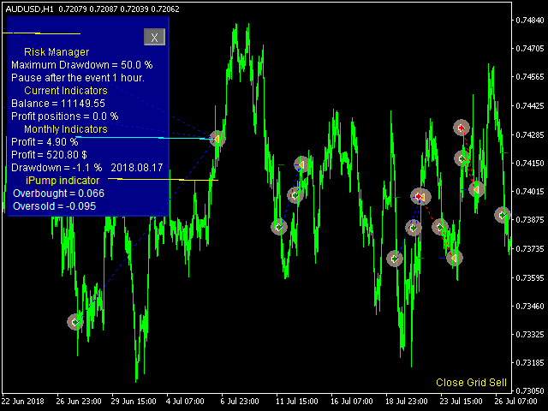The width and height of the screenshot is (548, 411).
Task: Select the orange close marker near 0.74150 on 12 Jul
Action: tap(301, 164)
